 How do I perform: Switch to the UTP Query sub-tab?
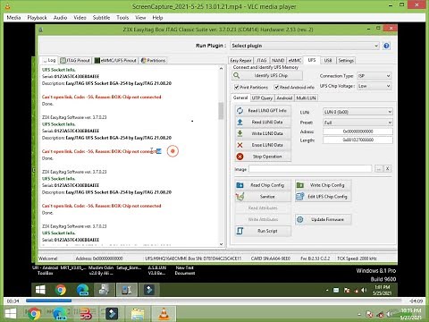point(262,97)
